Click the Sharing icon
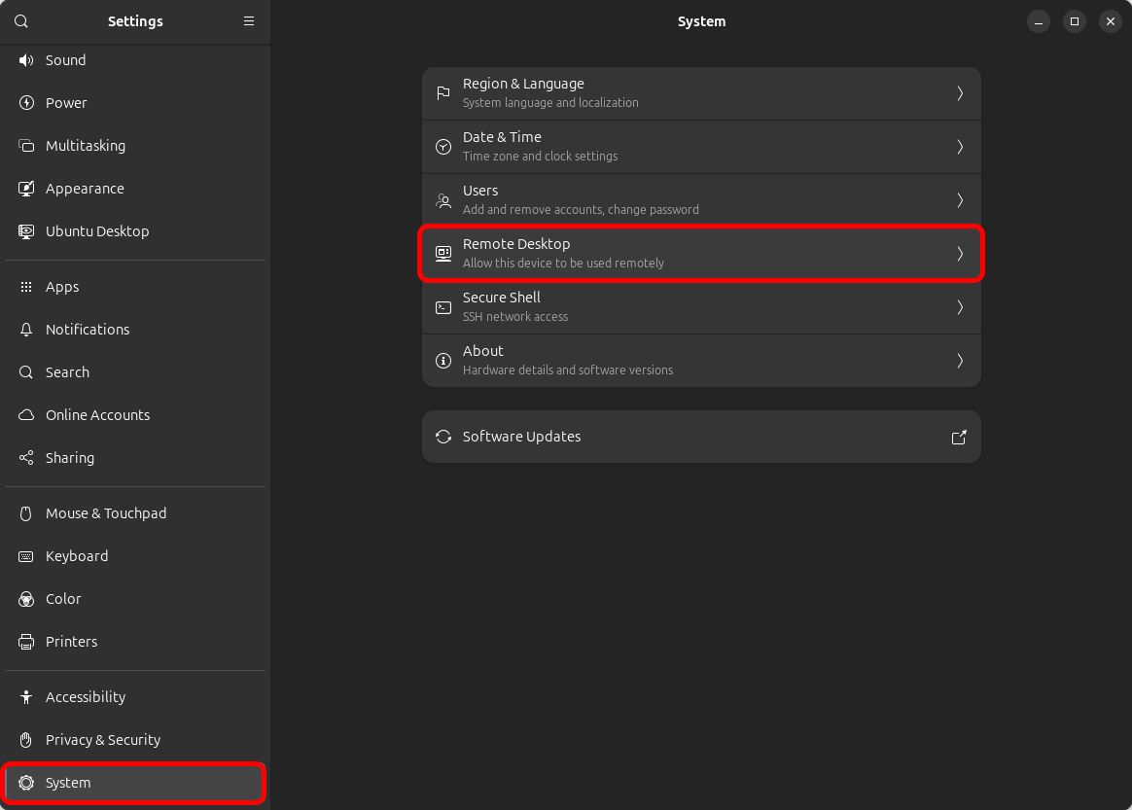This screenshot has height=810, width=1132. 26,458
